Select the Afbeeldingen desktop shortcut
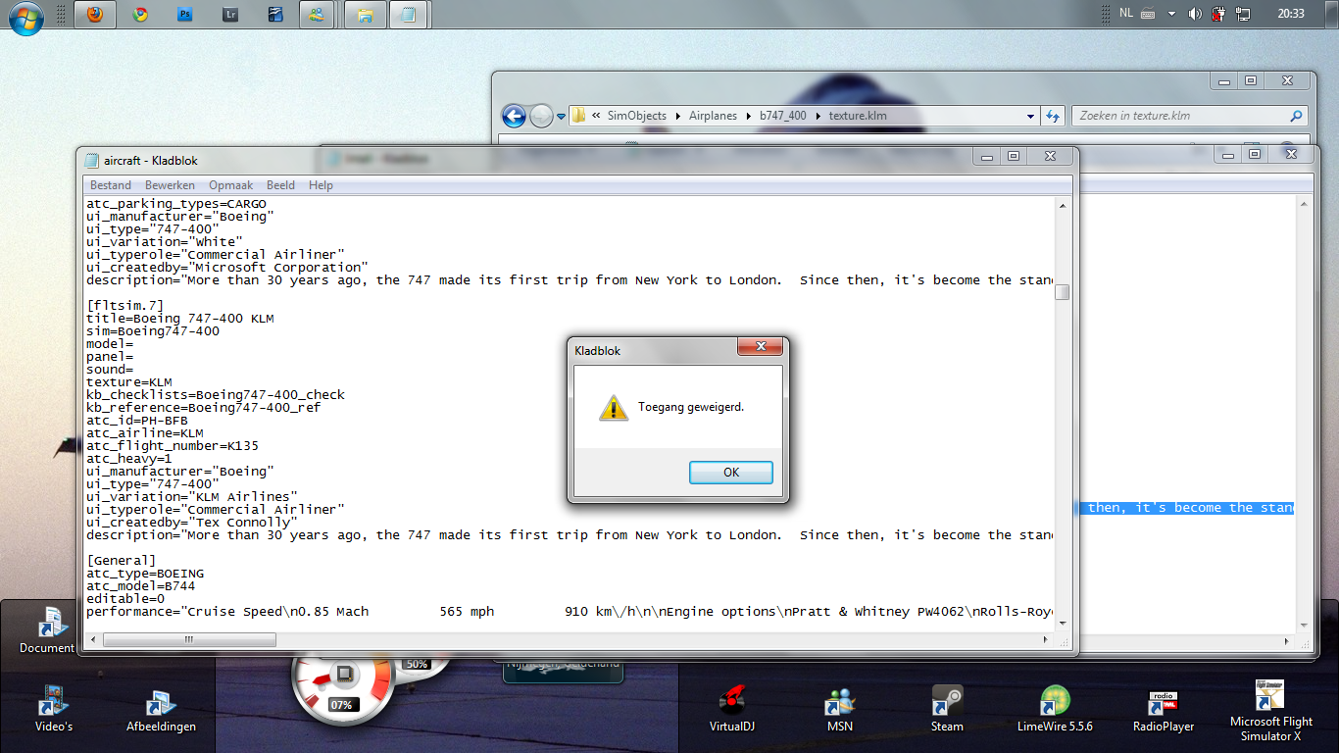 tap(161, 708)
